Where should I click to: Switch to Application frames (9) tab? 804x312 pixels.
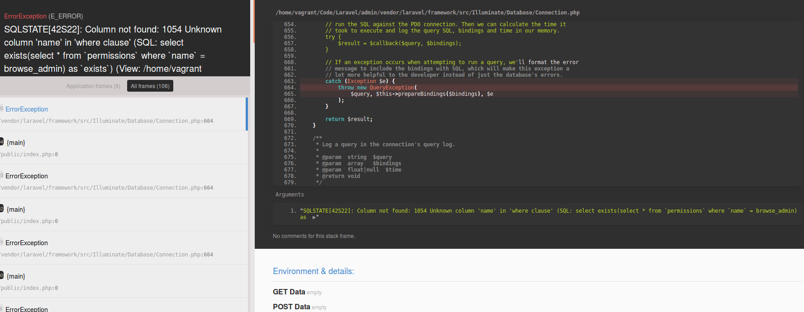(93, 86)
